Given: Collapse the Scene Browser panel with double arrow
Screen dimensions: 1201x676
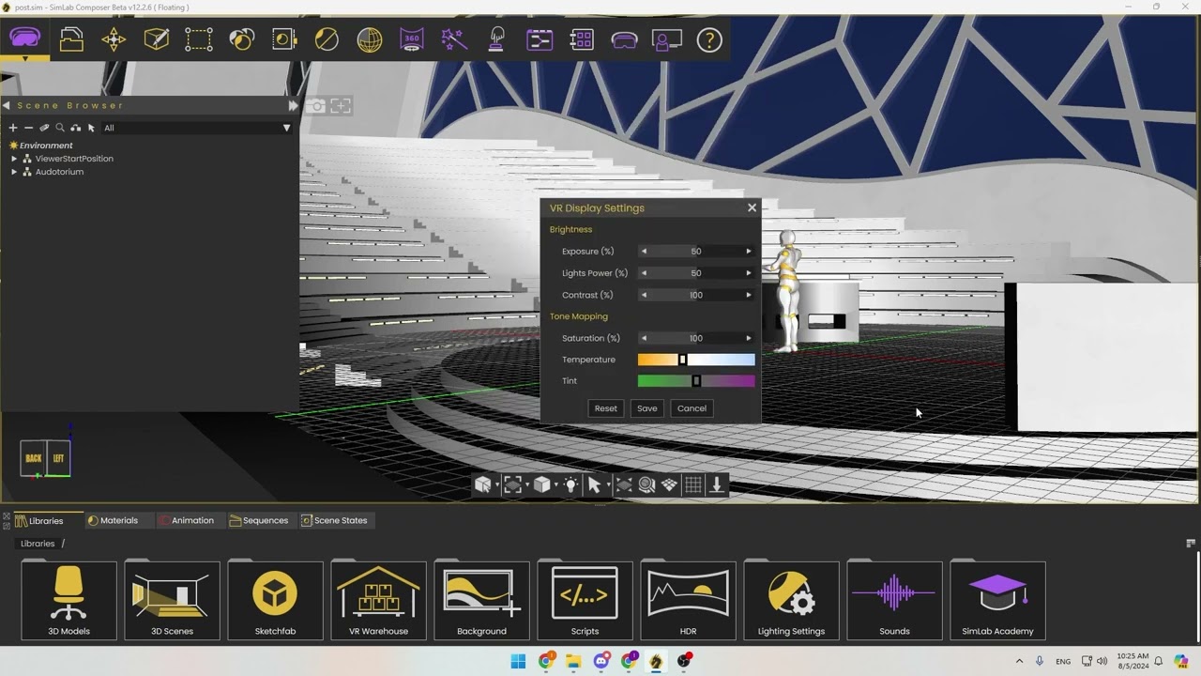Looking at the screenshot, I should [293, 105].
